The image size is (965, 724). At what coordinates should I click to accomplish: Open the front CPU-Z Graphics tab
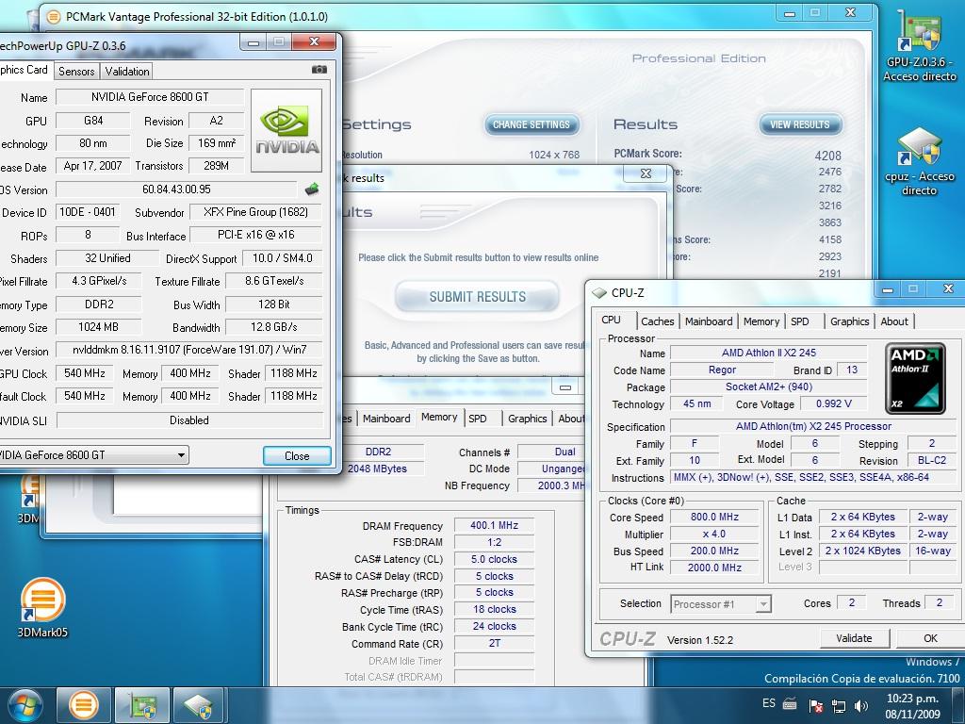pyautogui.click(x=849, y=321)
